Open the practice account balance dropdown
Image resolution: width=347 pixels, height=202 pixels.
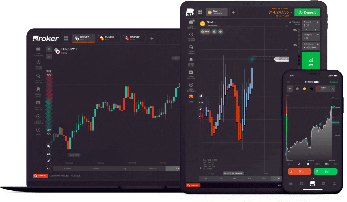pos(280,12)
